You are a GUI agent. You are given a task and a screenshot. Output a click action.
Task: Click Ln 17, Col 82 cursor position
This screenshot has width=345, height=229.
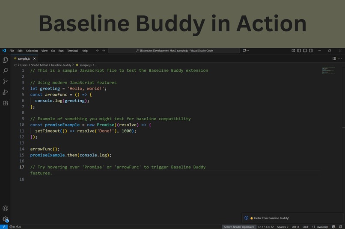pos(266,227)
